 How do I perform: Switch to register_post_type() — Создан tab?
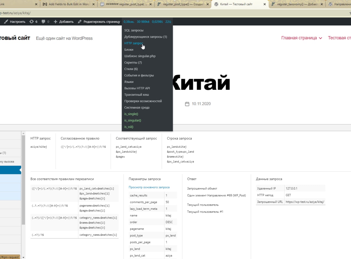coord(183,4)
